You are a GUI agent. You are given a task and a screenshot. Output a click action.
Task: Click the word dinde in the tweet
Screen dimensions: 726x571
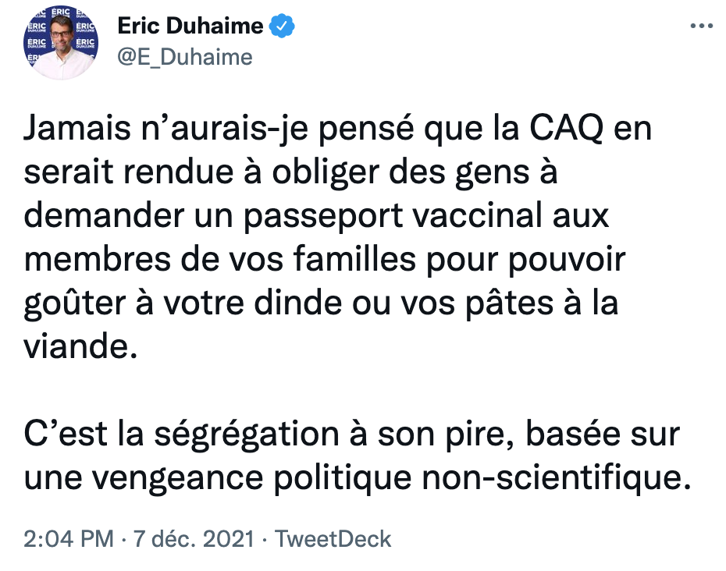pos(299,303)
